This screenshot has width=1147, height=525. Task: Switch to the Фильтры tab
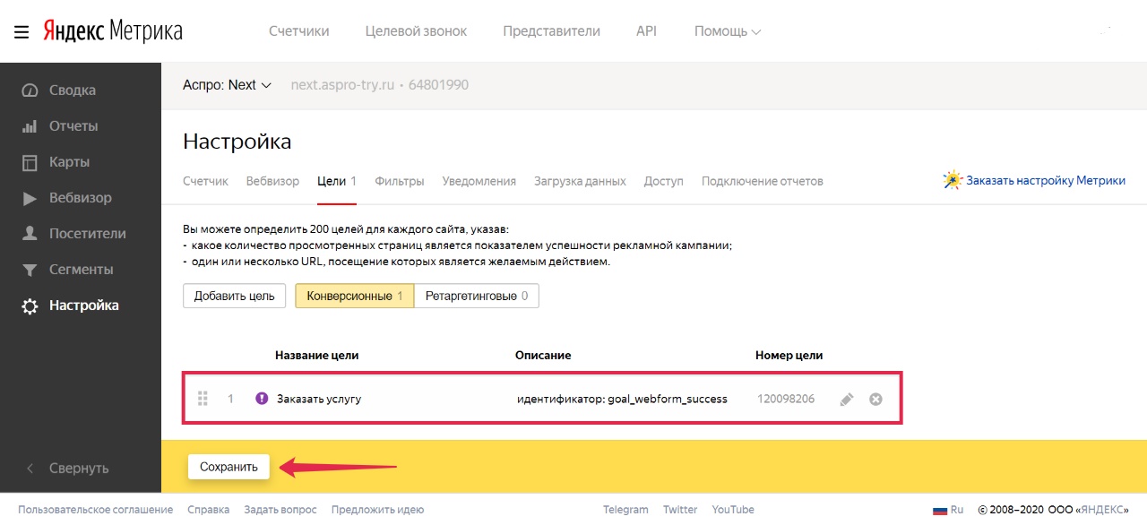[x=400, y=181]
